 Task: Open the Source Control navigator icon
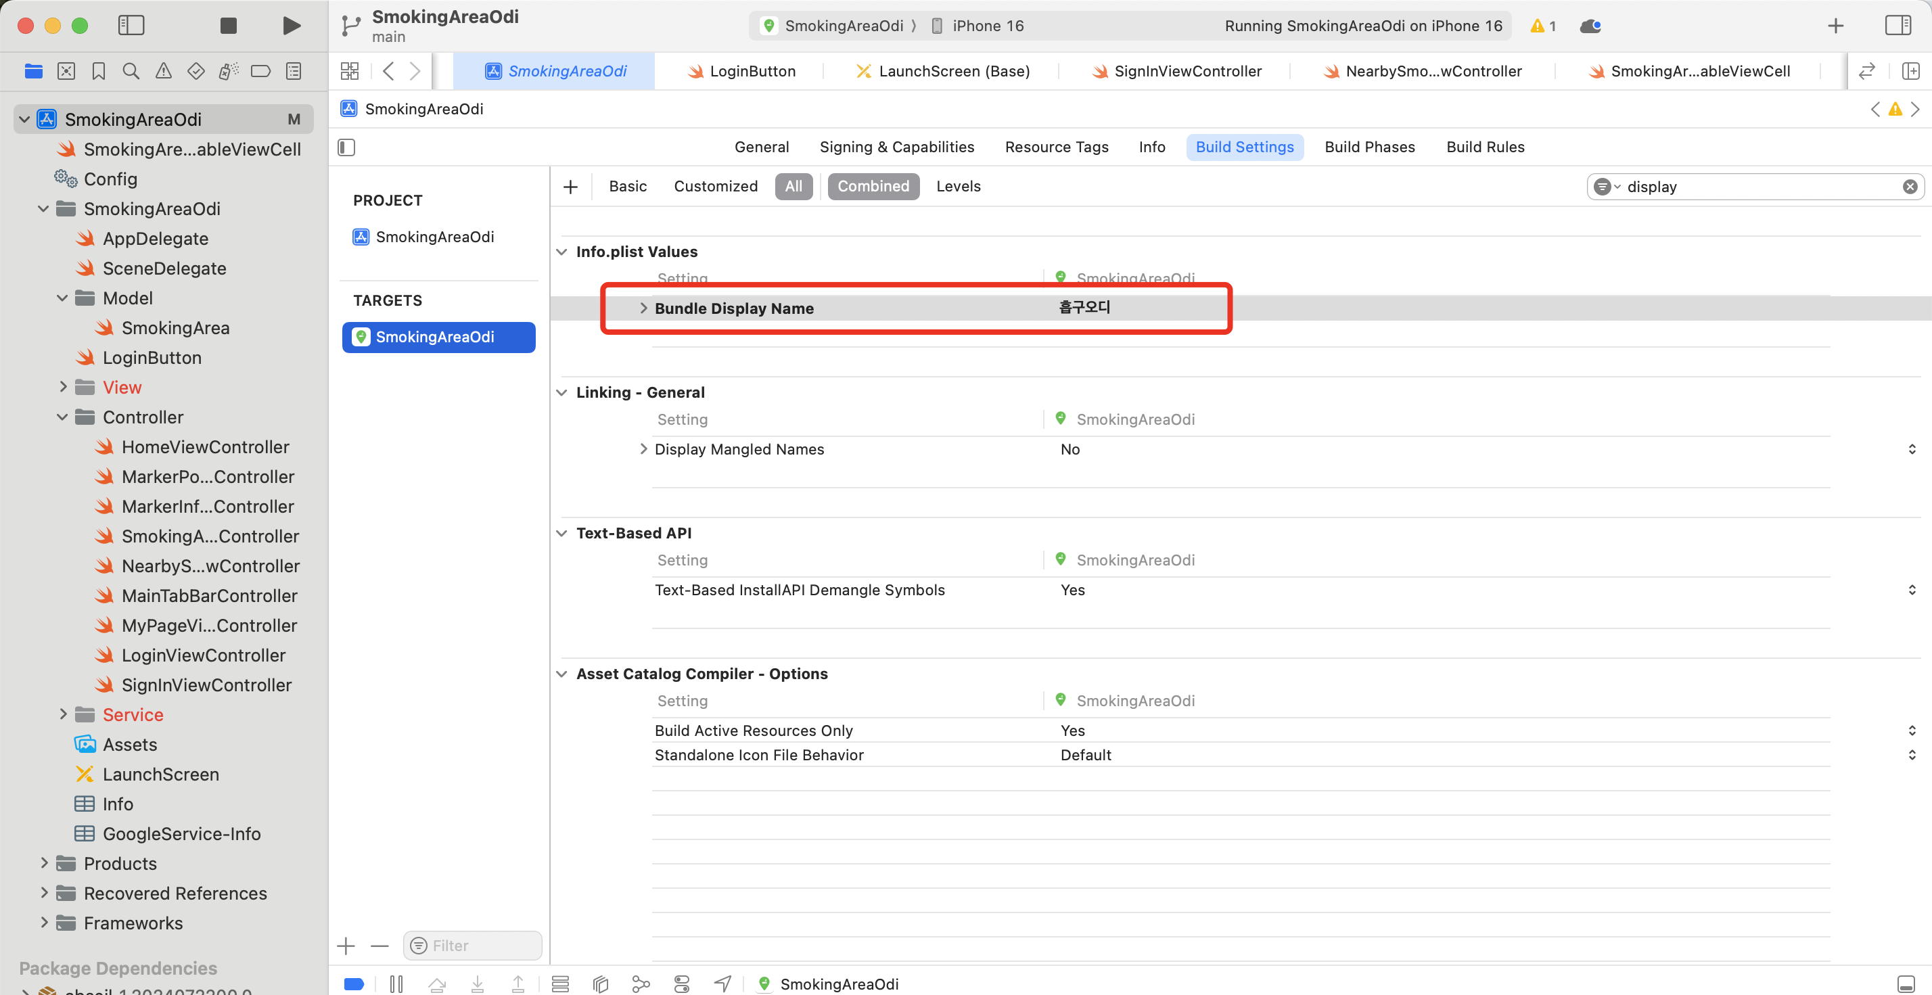point(66,71)
